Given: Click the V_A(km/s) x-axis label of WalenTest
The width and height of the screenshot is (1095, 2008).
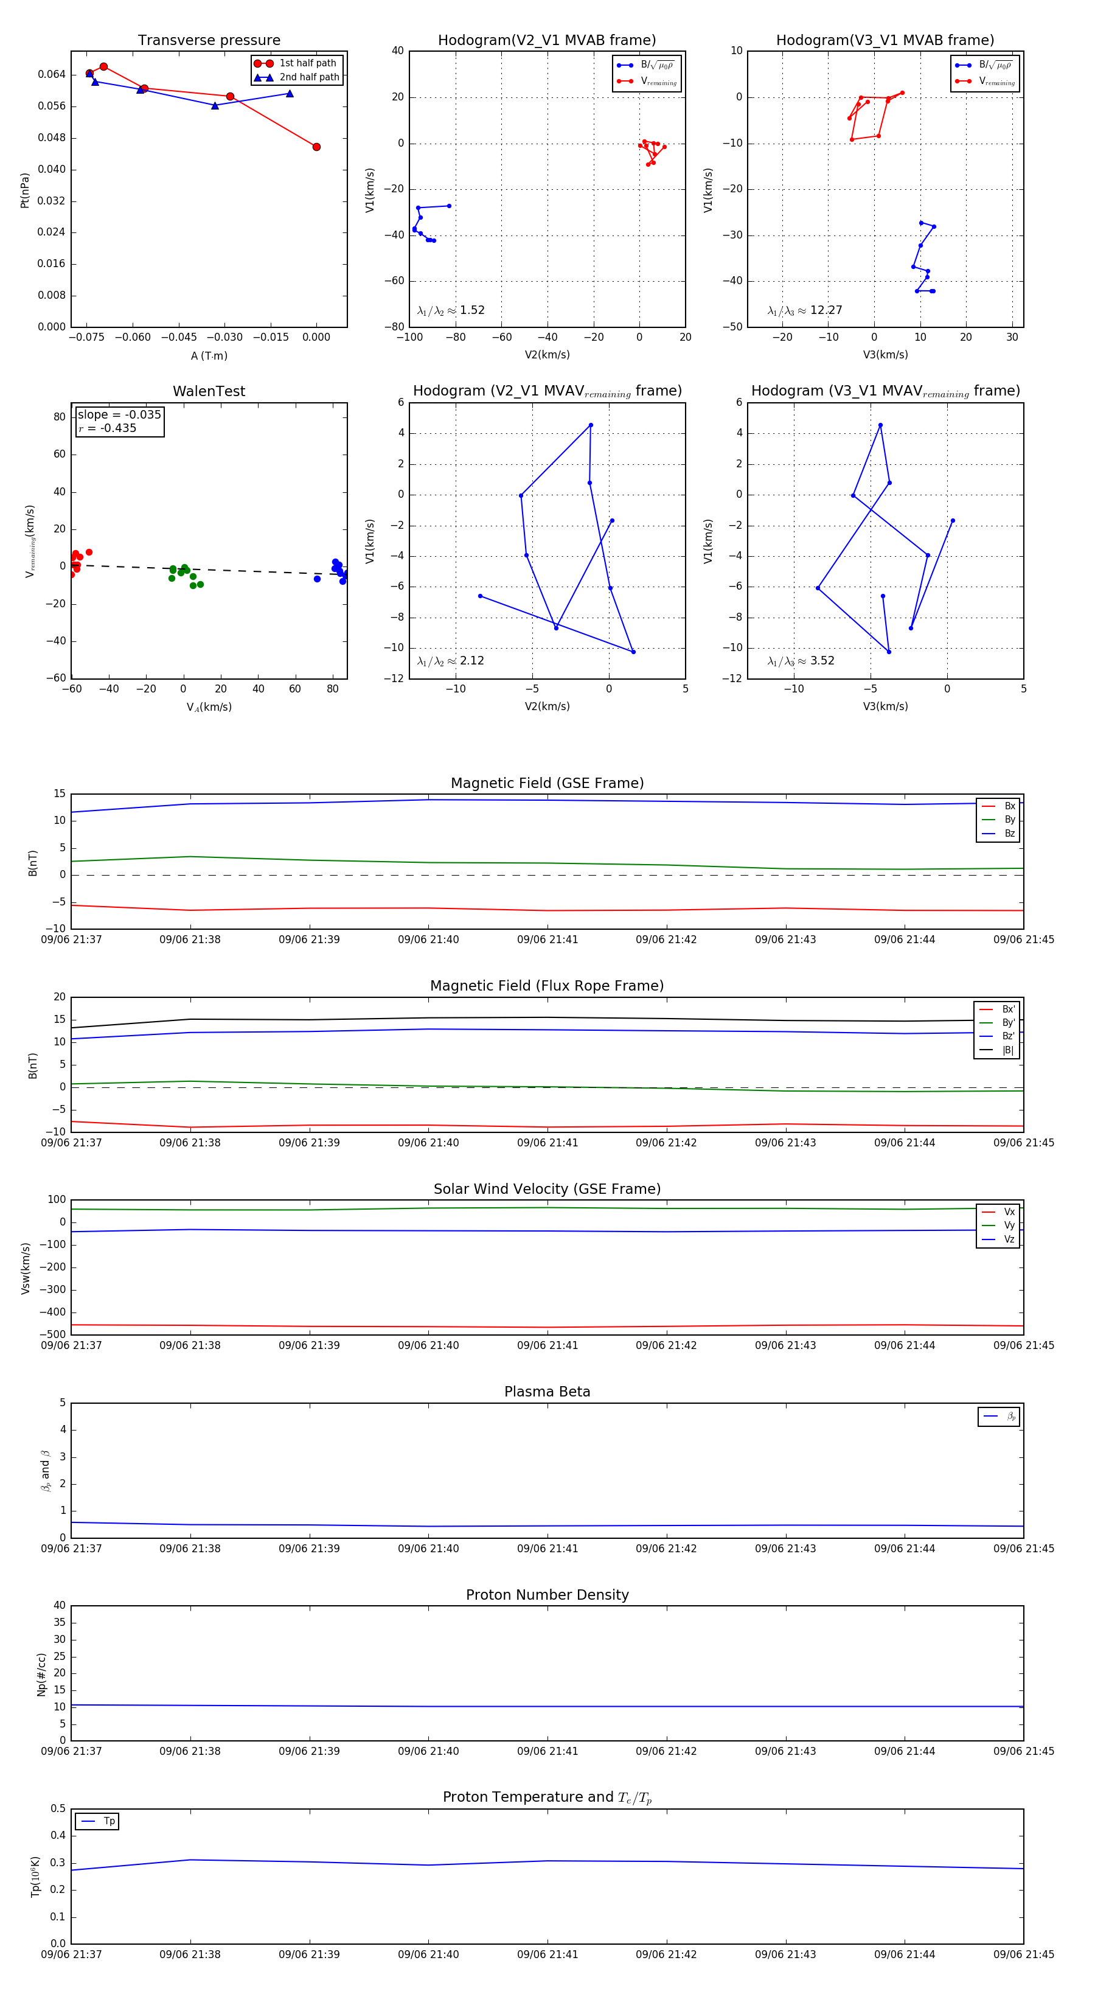Looking at the screenshot, I should [209, 707].
